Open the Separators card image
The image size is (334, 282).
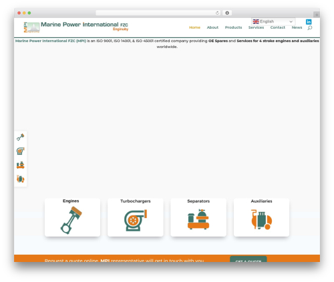coord(198,219)
